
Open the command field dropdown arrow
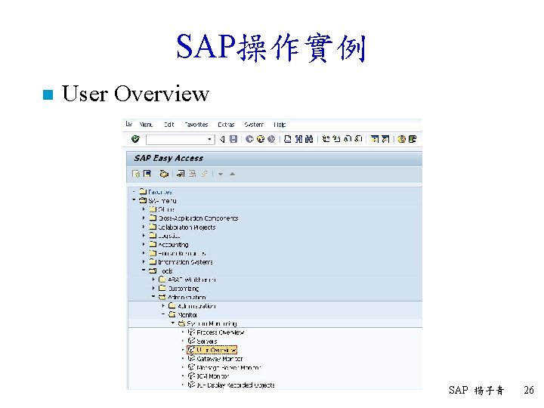pyautogui.click(x=209, y=139)
